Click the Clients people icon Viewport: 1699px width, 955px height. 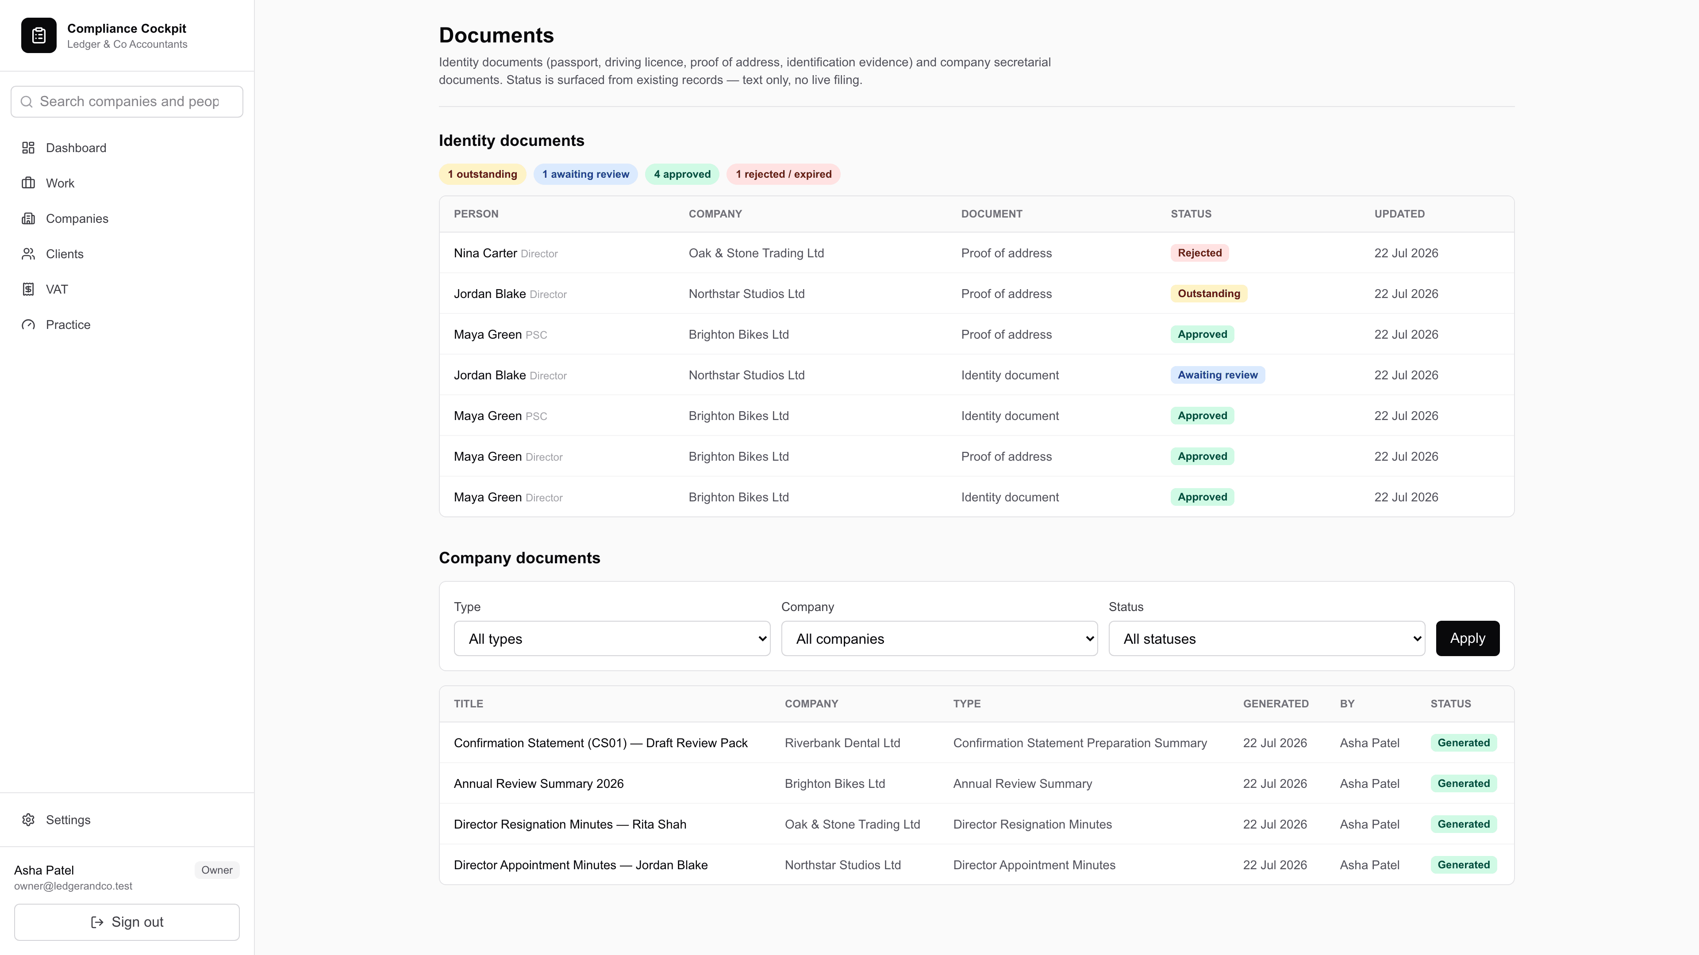(28, 254)
